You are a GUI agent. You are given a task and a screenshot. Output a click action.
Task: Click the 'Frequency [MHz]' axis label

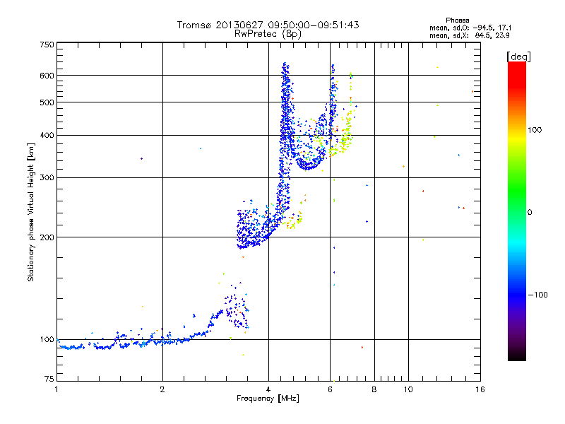coord(268,399)
